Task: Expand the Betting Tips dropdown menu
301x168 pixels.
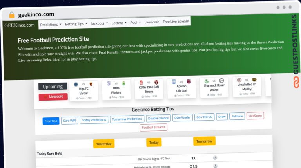Action: pyautogui.click(x=76, y=24)
